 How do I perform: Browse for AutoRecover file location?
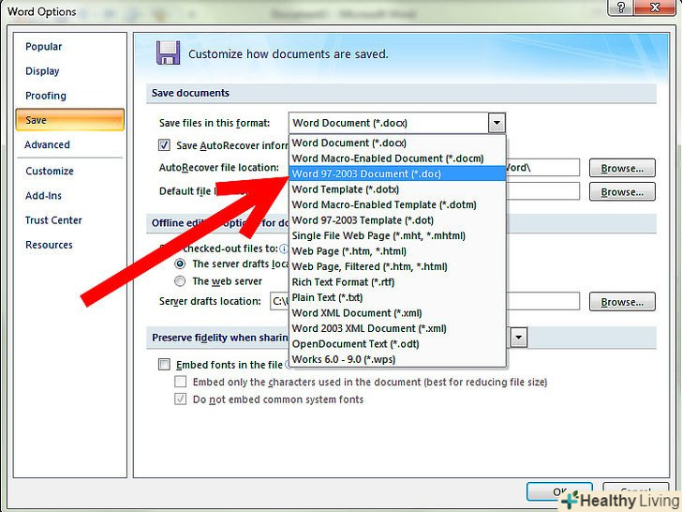tap(622, 168)
